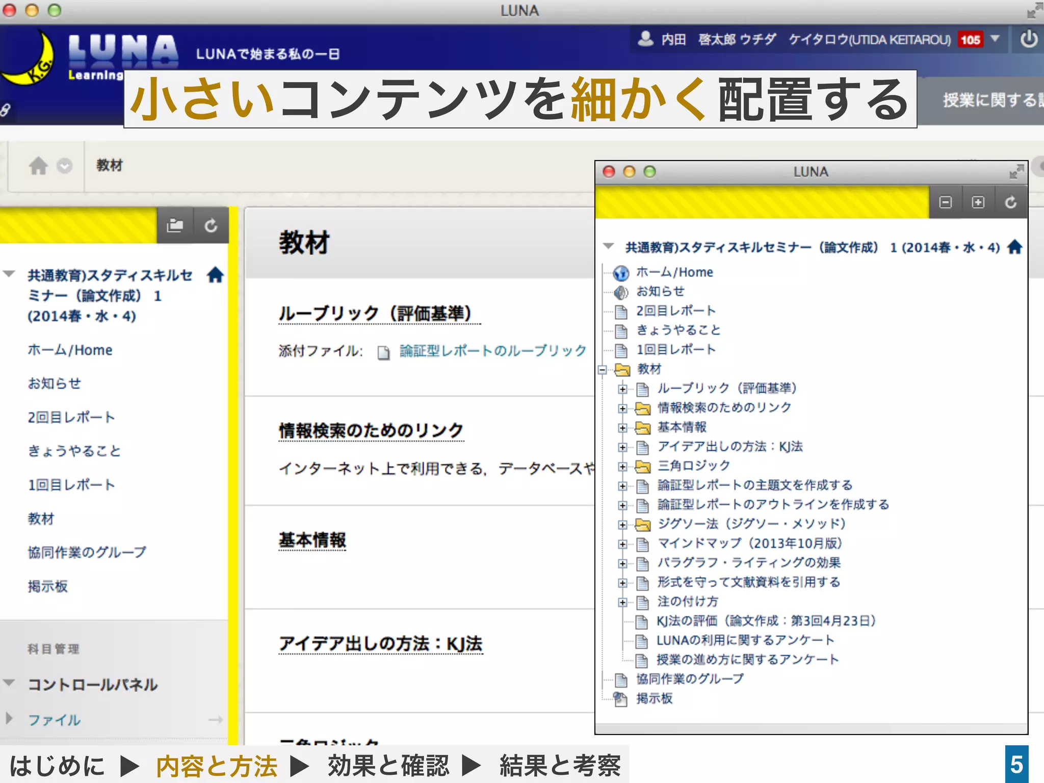
Task: Collapse the コントロールパネル section triangle
Action: click(9, 682)
